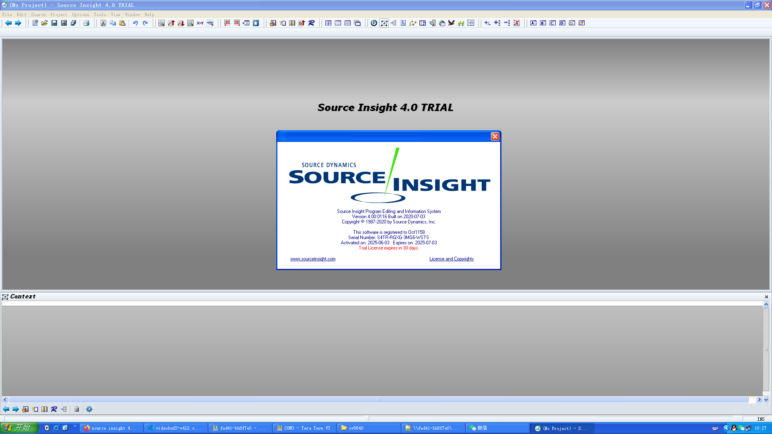Open a file with the folder icon
The width and height of the screenshot is (772, 434).
[45, 23]
